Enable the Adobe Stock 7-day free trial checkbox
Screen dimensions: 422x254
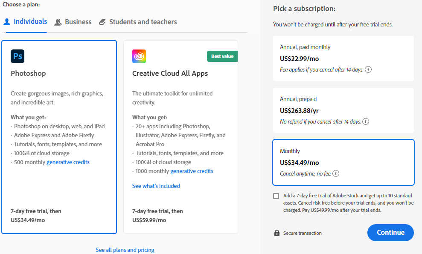276,196
